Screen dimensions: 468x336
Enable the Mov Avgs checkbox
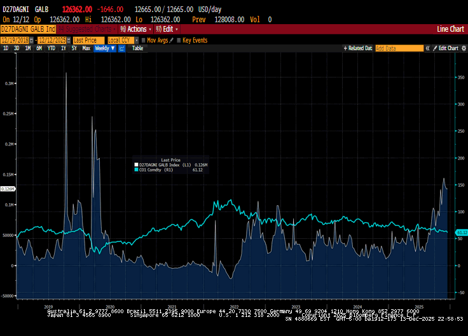pos(143,40)
